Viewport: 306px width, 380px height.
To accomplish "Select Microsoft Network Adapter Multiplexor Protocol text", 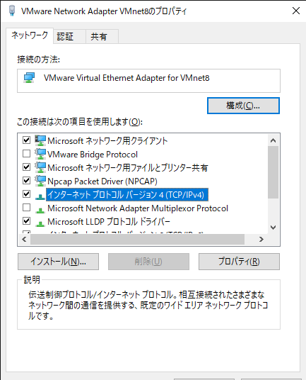I will [x=138, y=208].
